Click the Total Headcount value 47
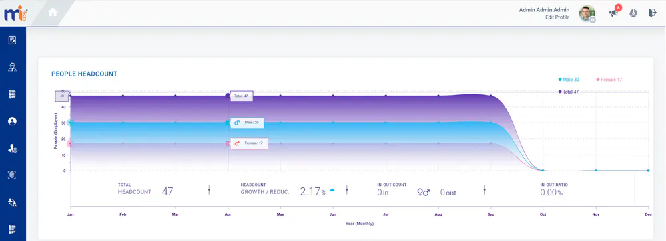Image resolution: width=666 pixels, height=241 pixels. click(167, 191)
